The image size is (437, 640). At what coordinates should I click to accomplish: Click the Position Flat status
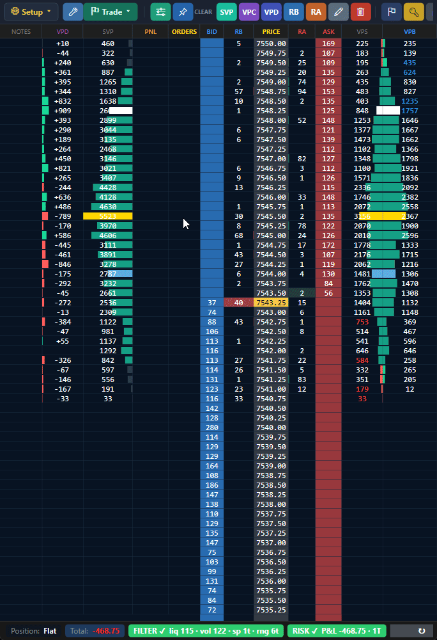click(x=33, y=630)
